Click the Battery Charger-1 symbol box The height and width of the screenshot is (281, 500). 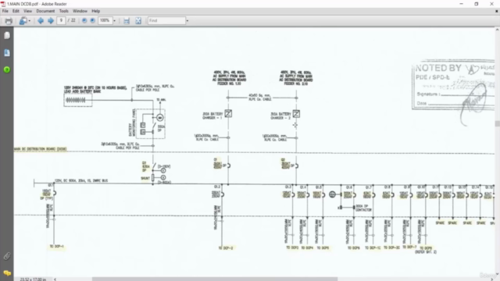(228, 113)
